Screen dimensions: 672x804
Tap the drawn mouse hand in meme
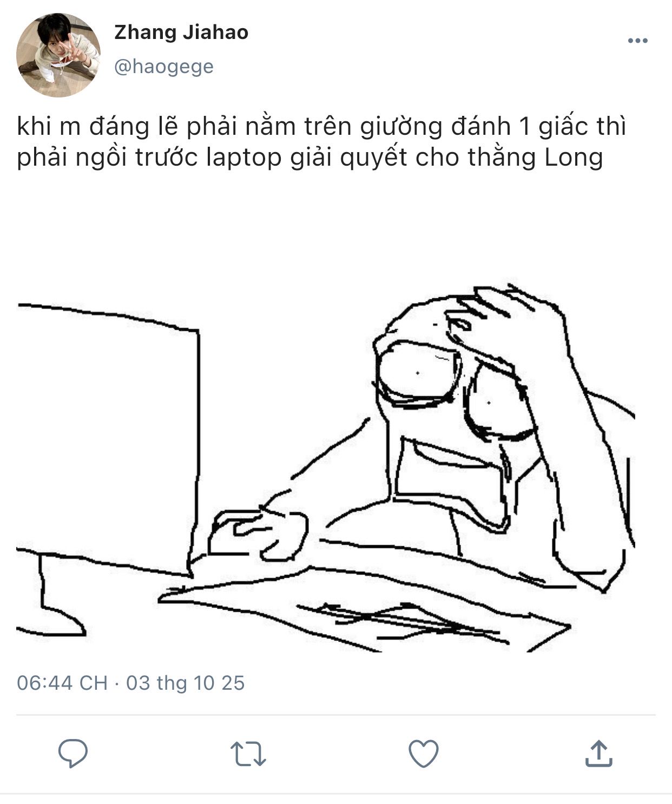258,533
